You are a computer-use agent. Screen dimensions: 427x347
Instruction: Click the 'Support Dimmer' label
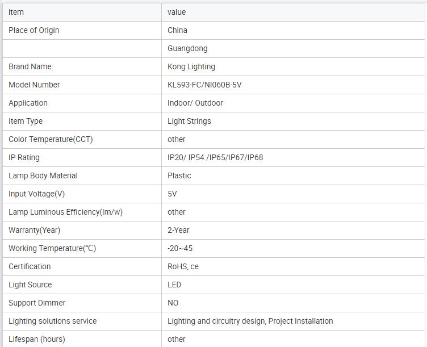pyautogui.click(x=37, y=303)
